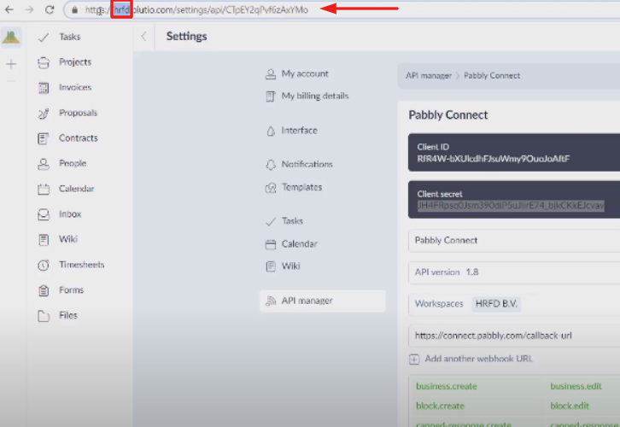Open Calendar from the main sidebar
The image size is (620, 427).
[76, 189]
